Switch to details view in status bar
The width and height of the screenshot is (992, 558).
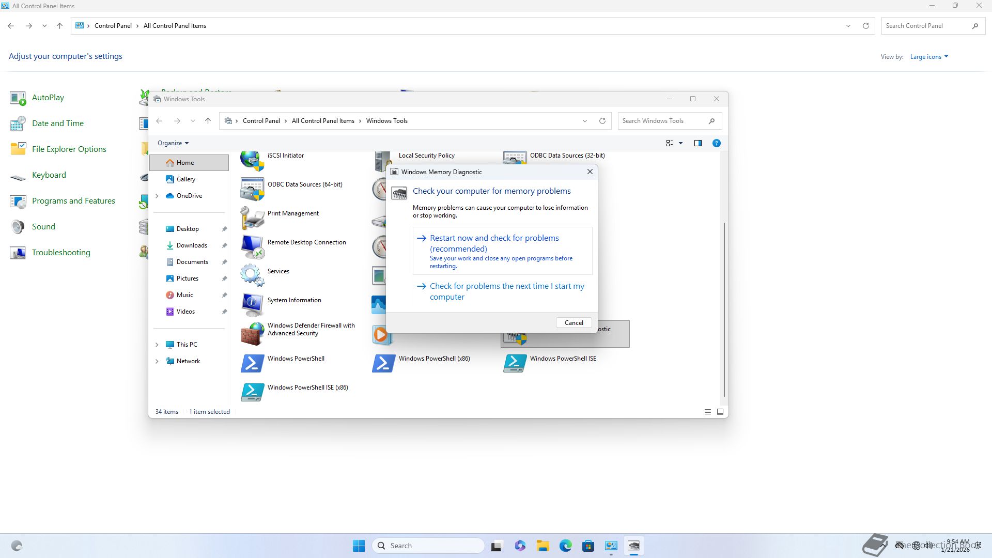[708, 412]
